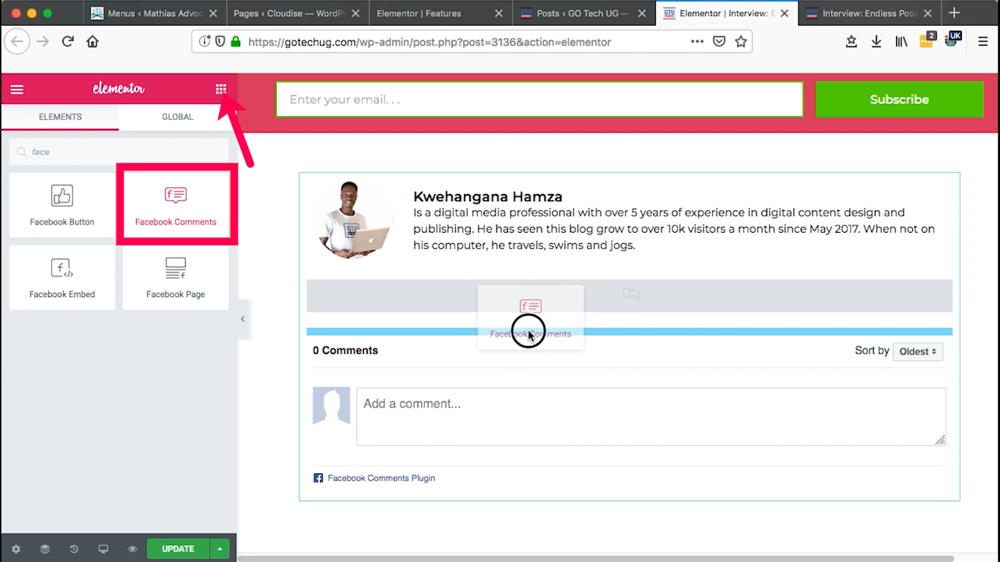This screenshot has width=1000, height=562.
Task: Open Elementor page settings gear
Action: [x=16, y=549]
